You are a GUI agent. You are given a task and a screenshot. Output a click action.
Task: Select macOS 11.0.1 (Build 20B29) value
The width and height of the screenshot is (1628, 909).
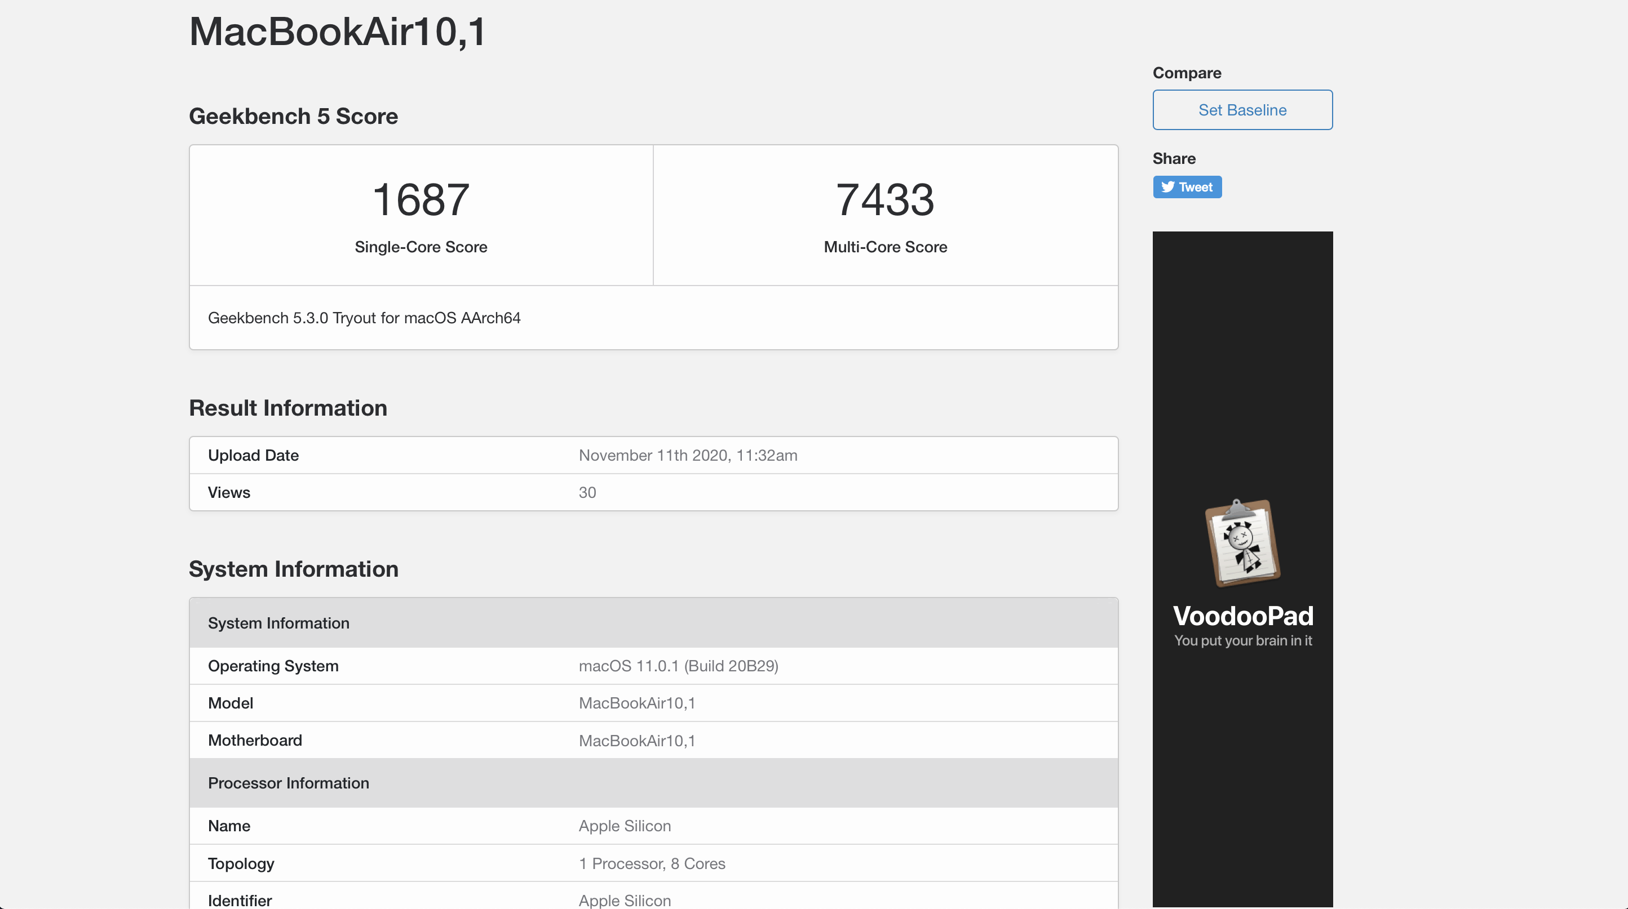678,666
